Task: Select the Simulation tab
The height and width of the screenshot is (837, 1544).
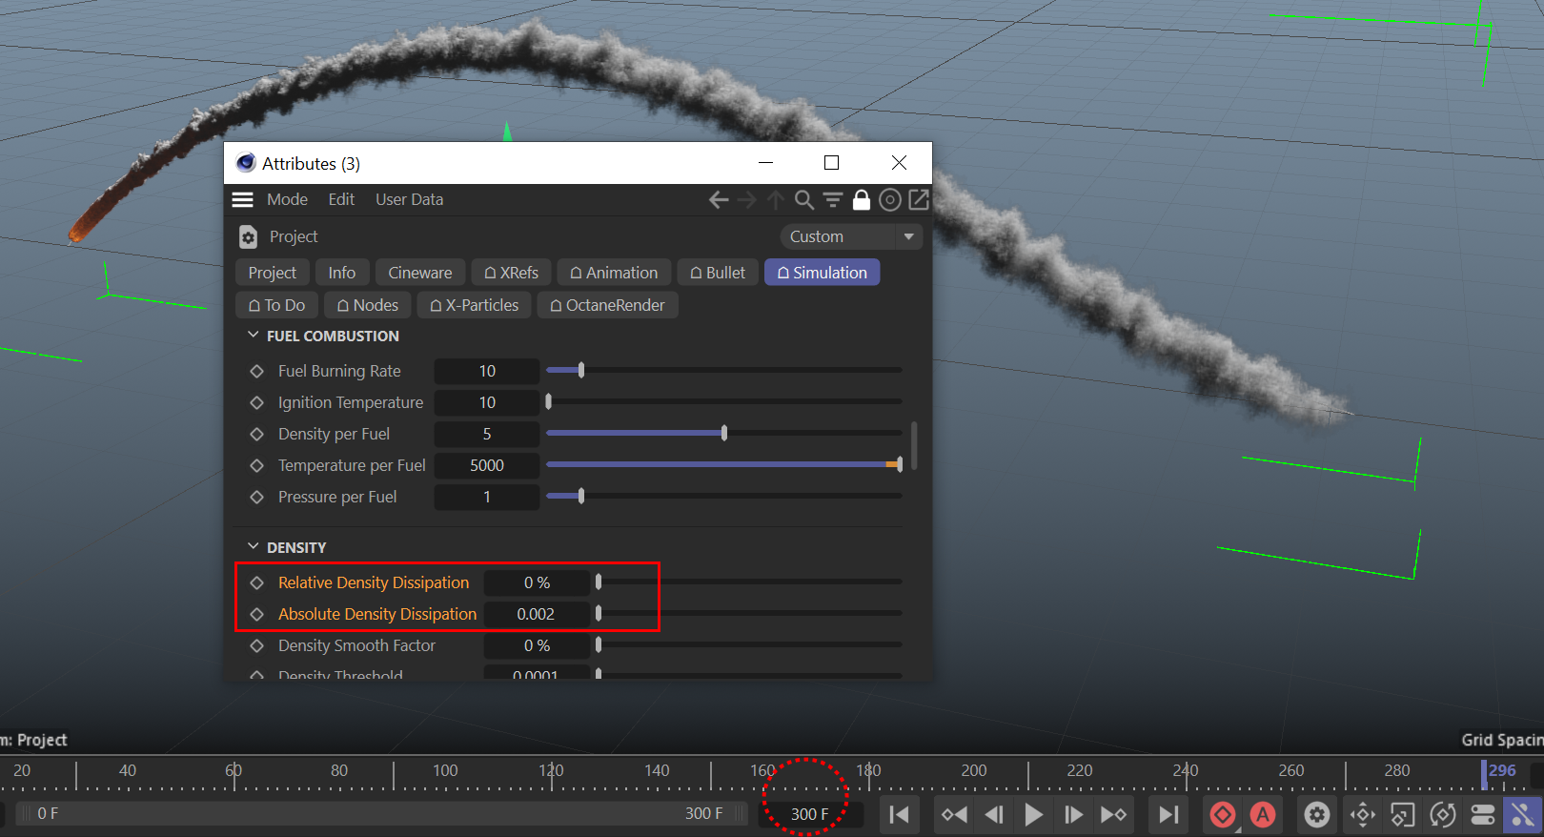Action: (x=822, y=273)
